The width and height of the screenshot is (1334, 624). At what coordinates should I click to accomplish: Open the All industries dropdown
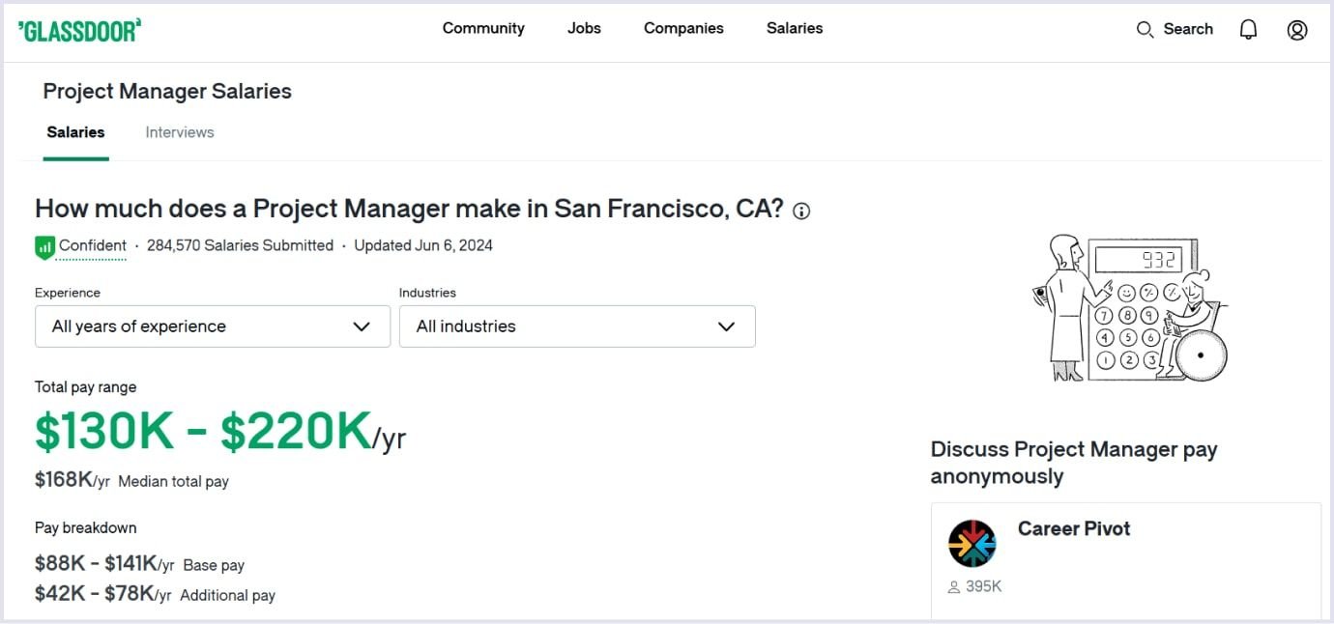click(x=577, y=326)
